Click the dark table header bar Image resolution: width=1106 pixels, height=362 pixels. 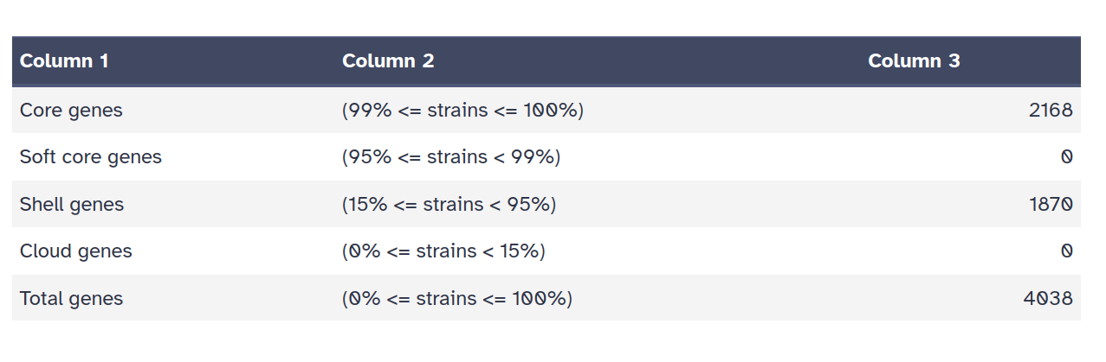[x=650, y=61]
